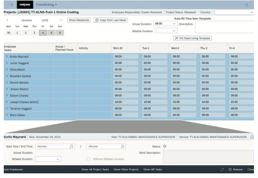Click the back arrow in header

point(12,4)
